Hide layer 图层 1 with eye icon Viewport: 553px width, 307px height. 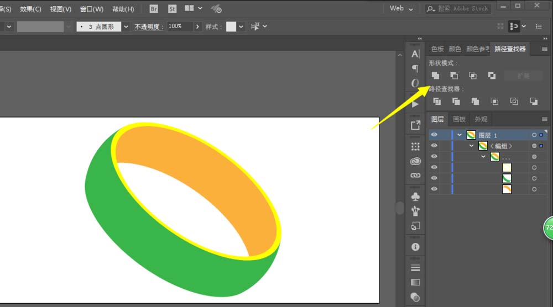[x=434, y=135]
